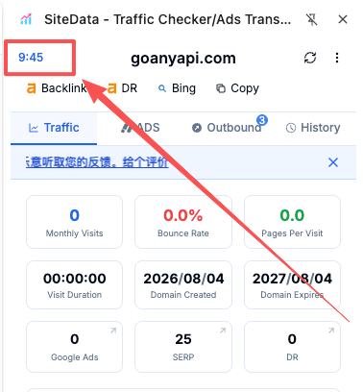Copy the domain name
Viewport: 363px width, 392px height.
237,88
